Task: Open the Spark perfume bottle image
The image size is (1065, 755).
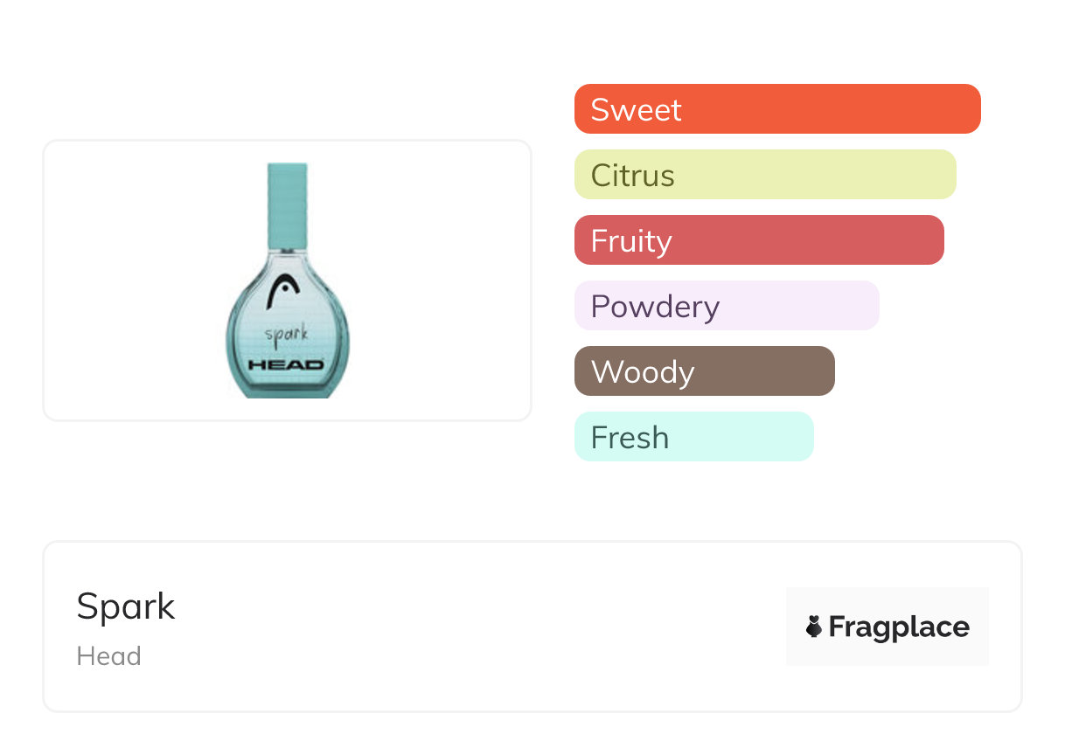Action: (x=287, y=281)
